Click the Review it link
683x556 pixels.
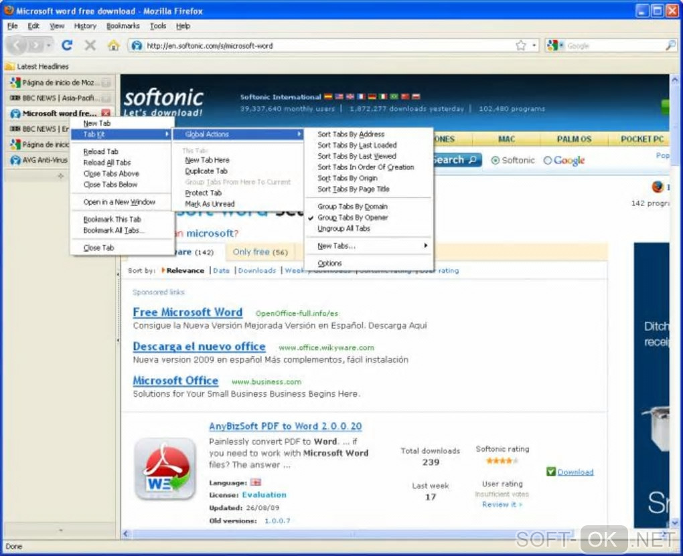pos(502,504)
